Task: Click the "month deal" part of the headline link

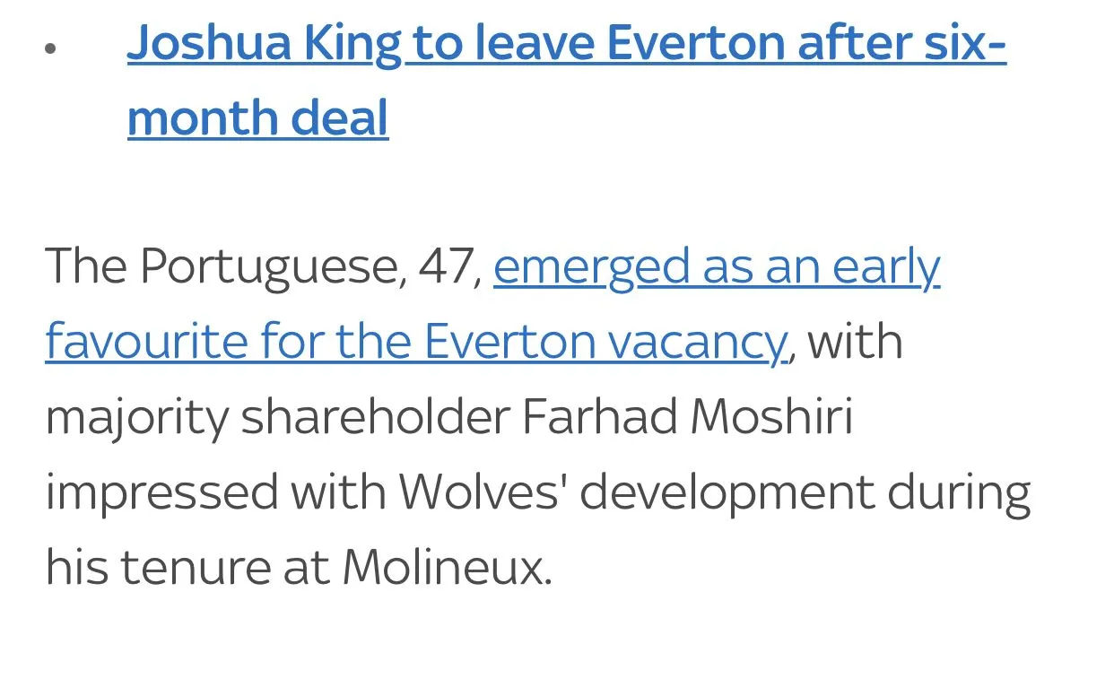Action: click(257, 118)
